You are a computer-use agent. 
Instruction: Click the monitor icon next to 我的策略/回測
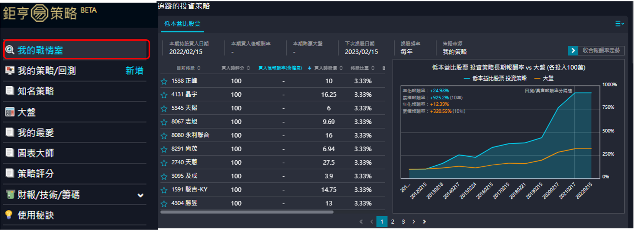10,70
